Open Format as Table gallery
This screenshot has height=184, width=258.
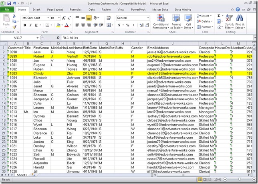176,22
